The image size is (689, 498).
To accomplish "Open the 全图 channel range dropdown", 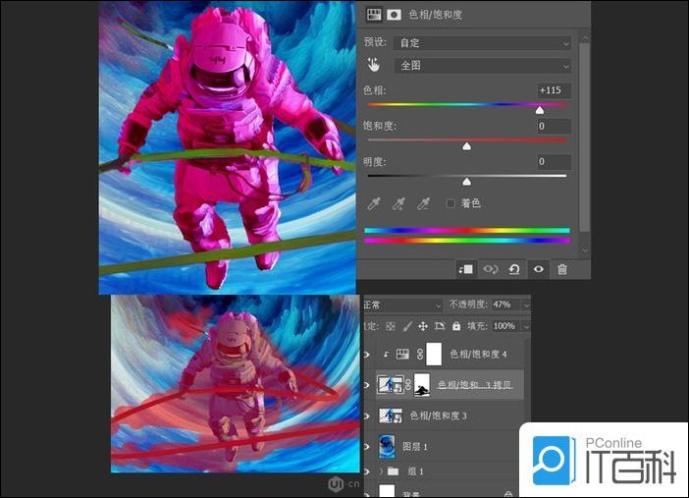I will click(x=483, y=66).
